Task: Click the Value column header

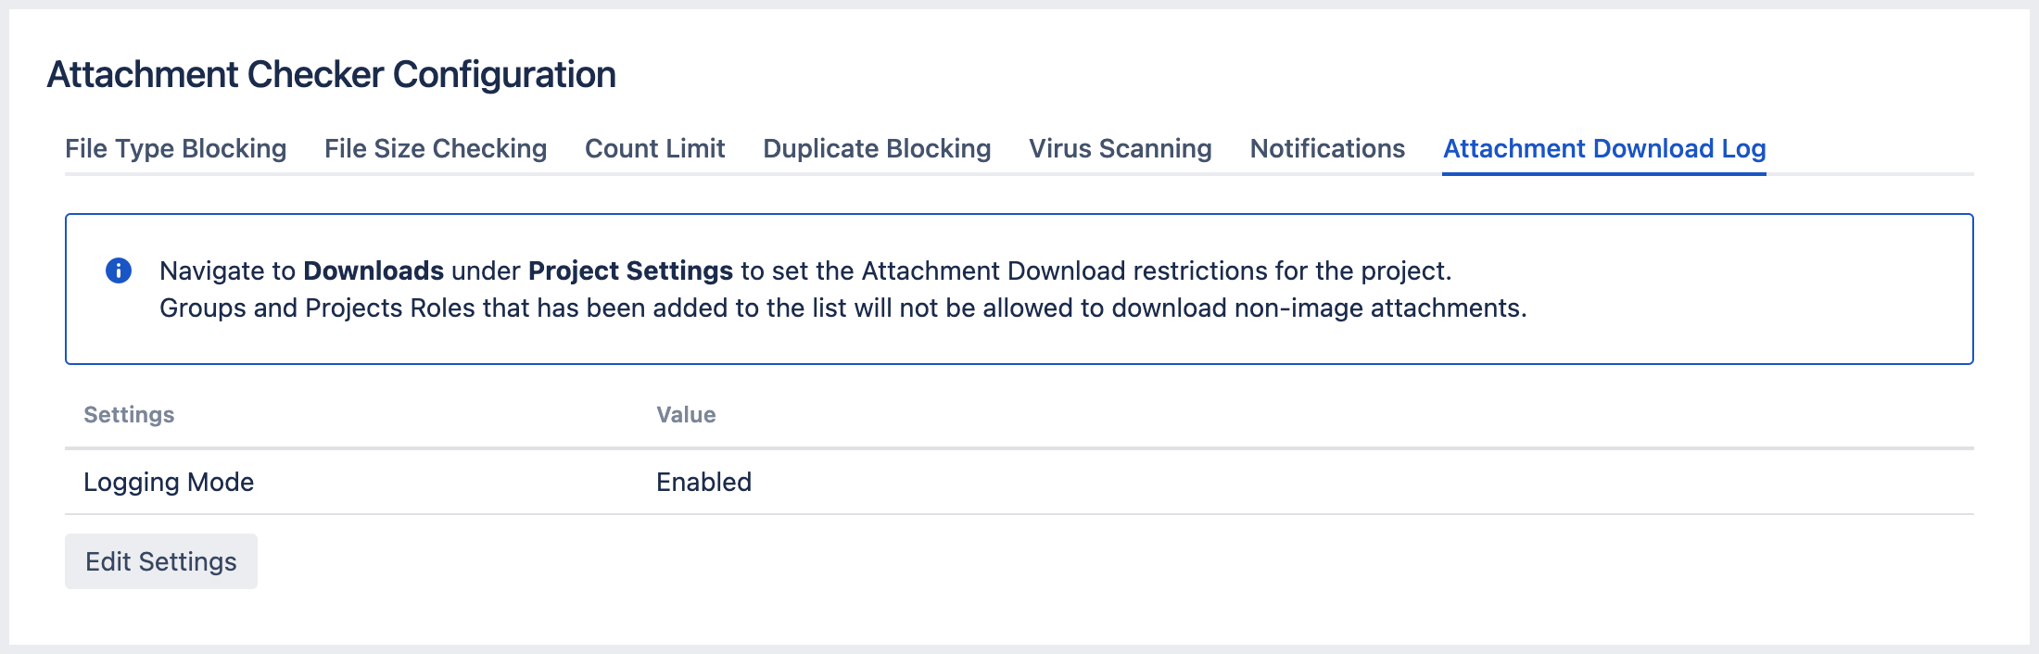Action: (685, 415)
